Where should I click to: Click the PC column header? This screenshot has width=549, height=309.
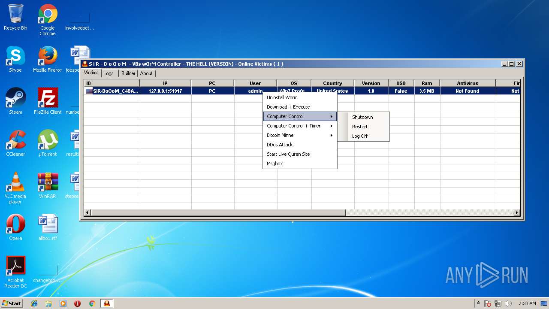tap(212, 83)
